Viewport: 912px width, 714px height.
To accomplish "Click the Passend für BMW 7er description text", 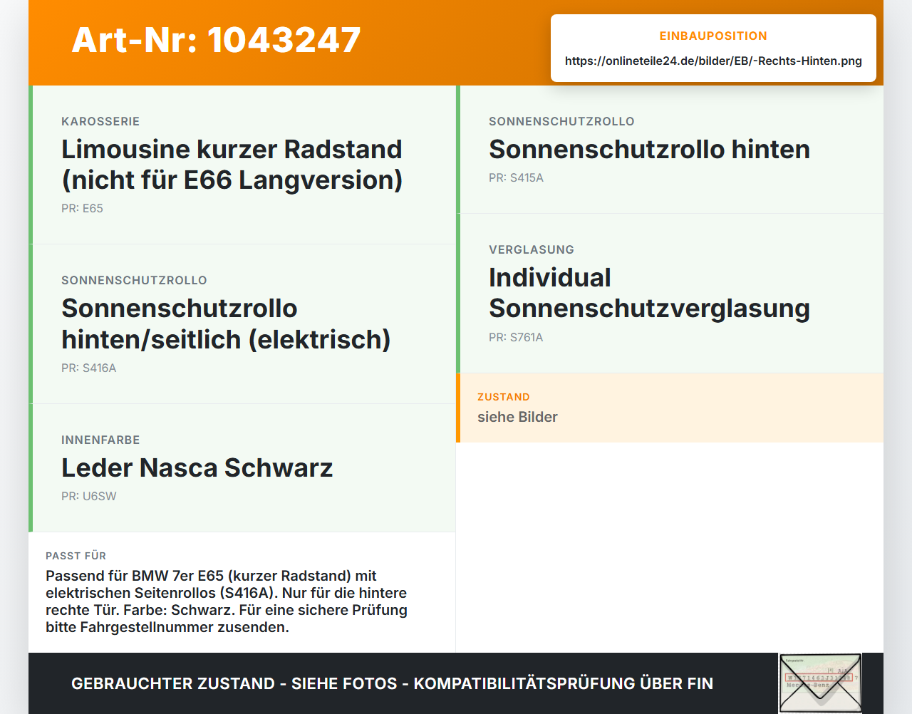I will (227, 601).
